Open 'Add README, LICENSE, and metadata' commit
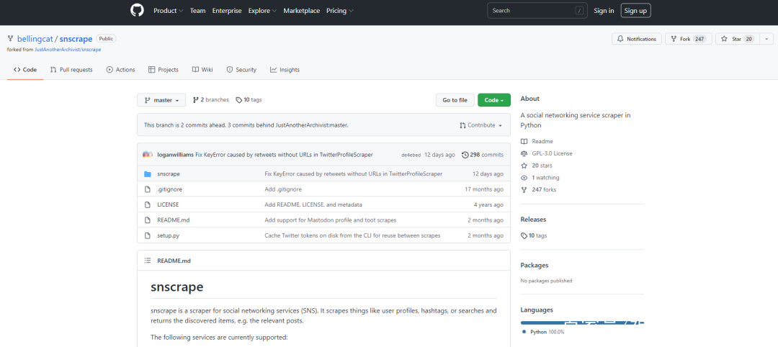The width and height of the screenshot is (778, 347). point(313,204)
